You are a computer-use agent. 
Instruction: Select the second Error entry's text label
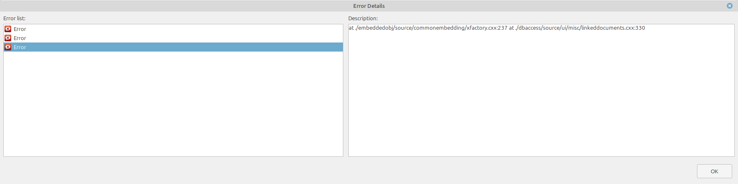pyautogui.click(x=20, y=38)
